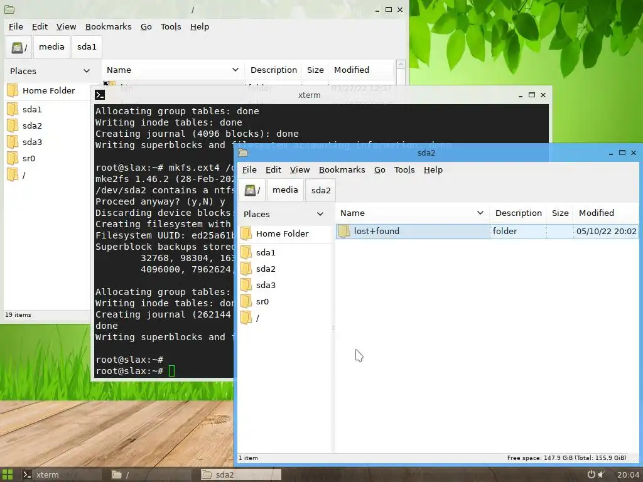
Task: Open the start menu on the taskbar
Action: (8, 474)
